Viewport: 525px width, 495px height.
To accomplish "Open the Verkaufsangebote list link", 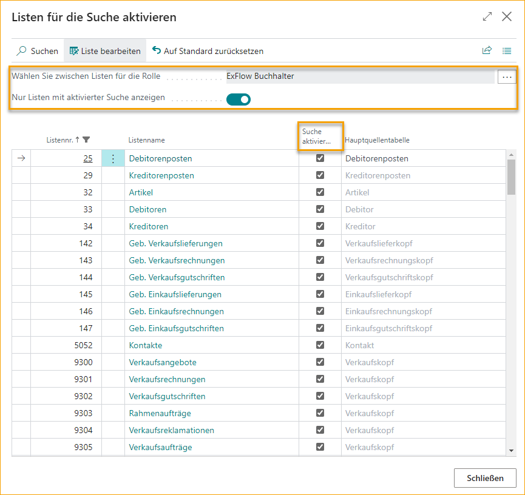I will (163, 362).
